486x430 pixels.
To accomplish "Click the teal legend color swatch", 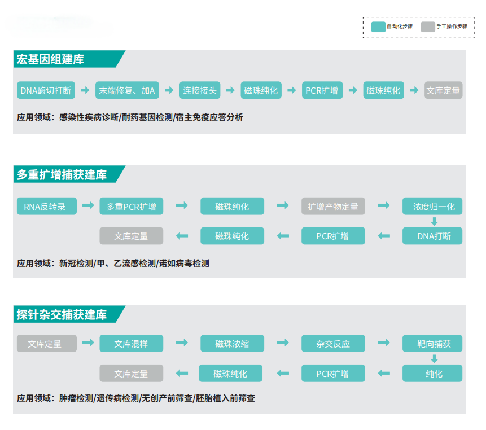I will [377, 25].
